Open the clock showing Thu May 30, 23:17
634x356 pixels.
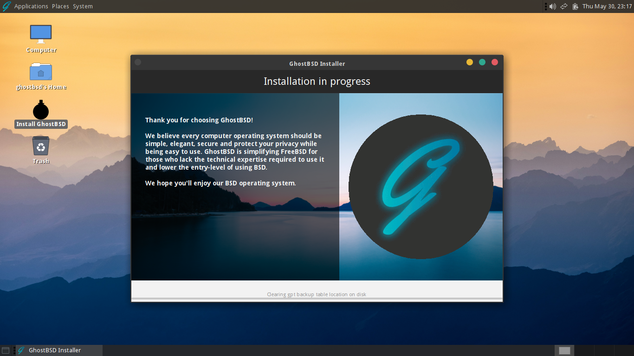607,6
